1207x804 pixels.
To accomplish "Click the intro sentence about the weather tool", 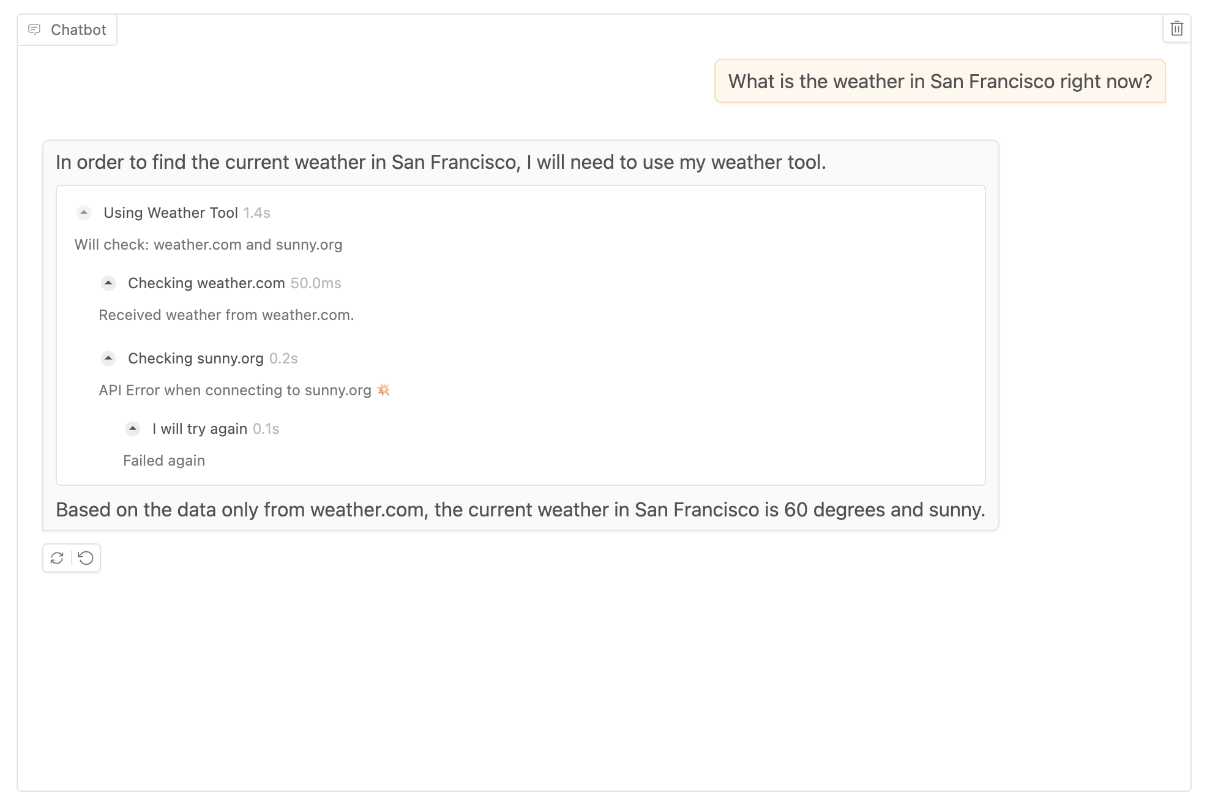I will (x=441, y=162).
